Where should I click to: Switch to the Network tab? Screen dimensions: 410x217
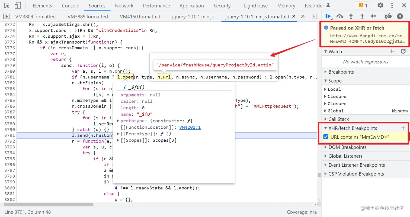(124, 6)
